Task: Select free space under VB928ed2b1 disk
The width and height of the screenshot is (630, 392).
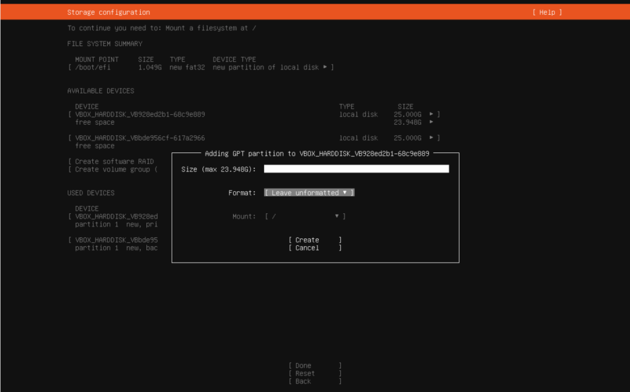Action: coord(95,122)
